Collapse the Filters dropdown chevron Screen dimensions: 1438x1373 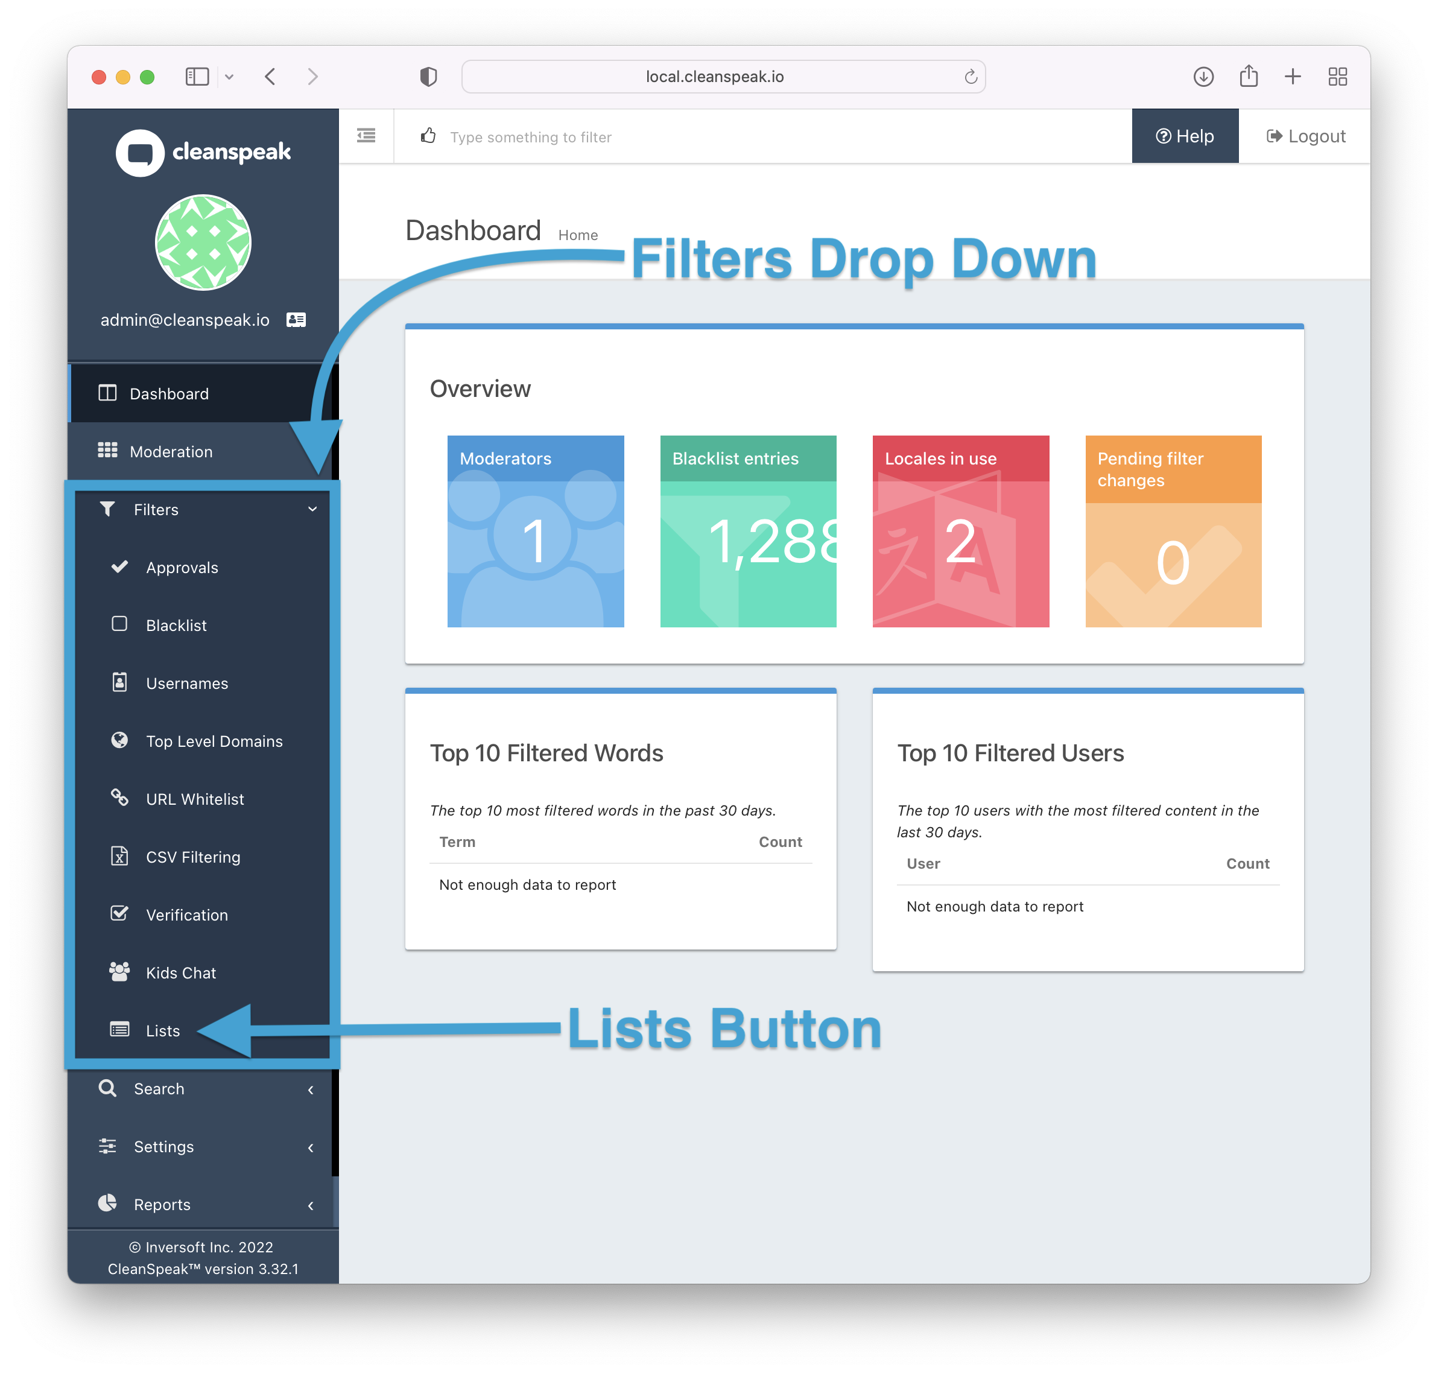click(312, 509)
